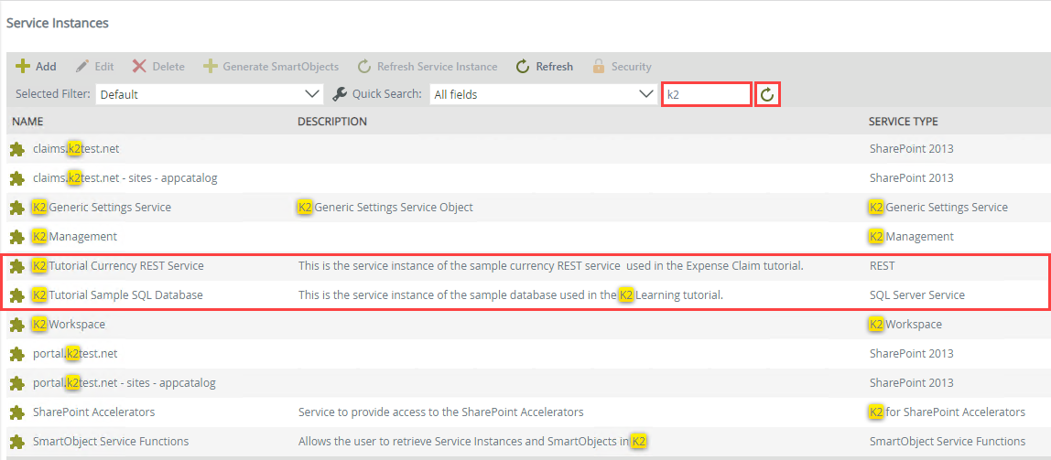Image resolution: width=1051 pixels, height=460 pixels.
Task: Click puzzle icon for K2 Management
Action: pyautogui.click(x=16, y=237)
